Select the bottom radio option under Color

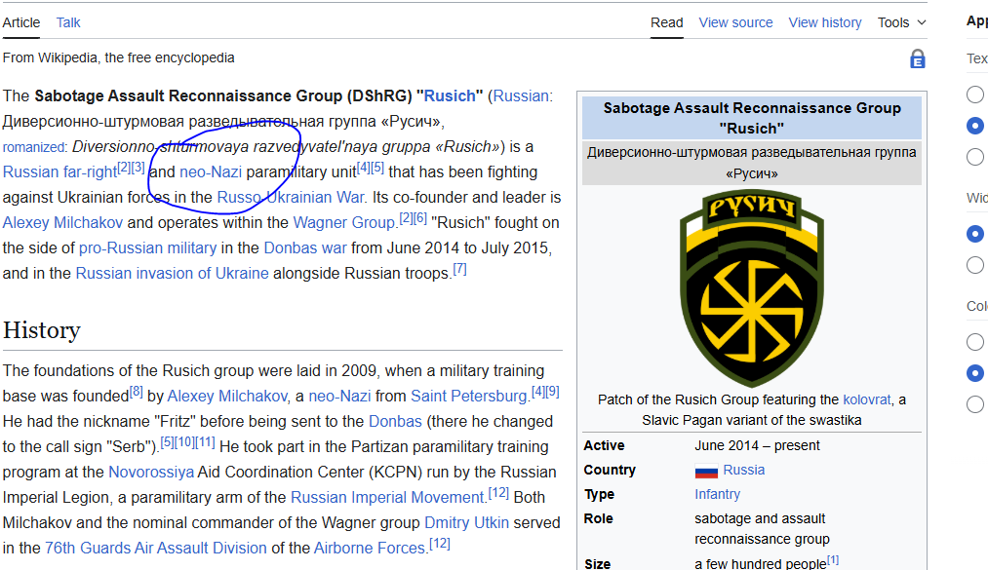[974, 404]
